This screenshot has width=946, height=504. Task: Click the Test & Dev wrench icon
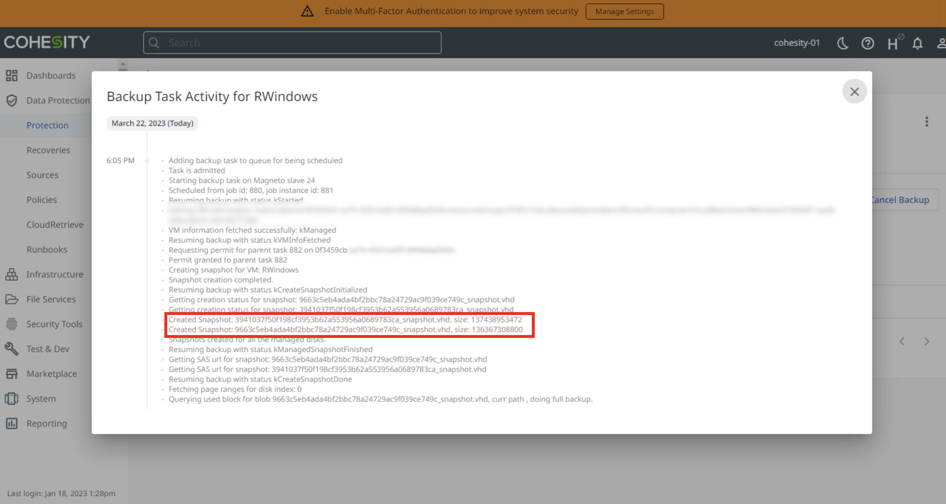pyautogui.click(x=12, y=349)
